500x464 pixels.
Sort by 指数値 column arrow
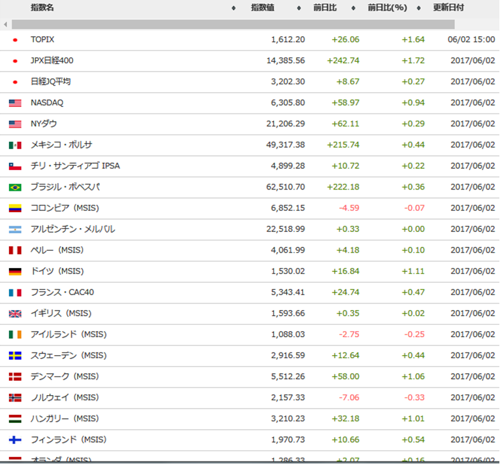(x=299, y=8)
